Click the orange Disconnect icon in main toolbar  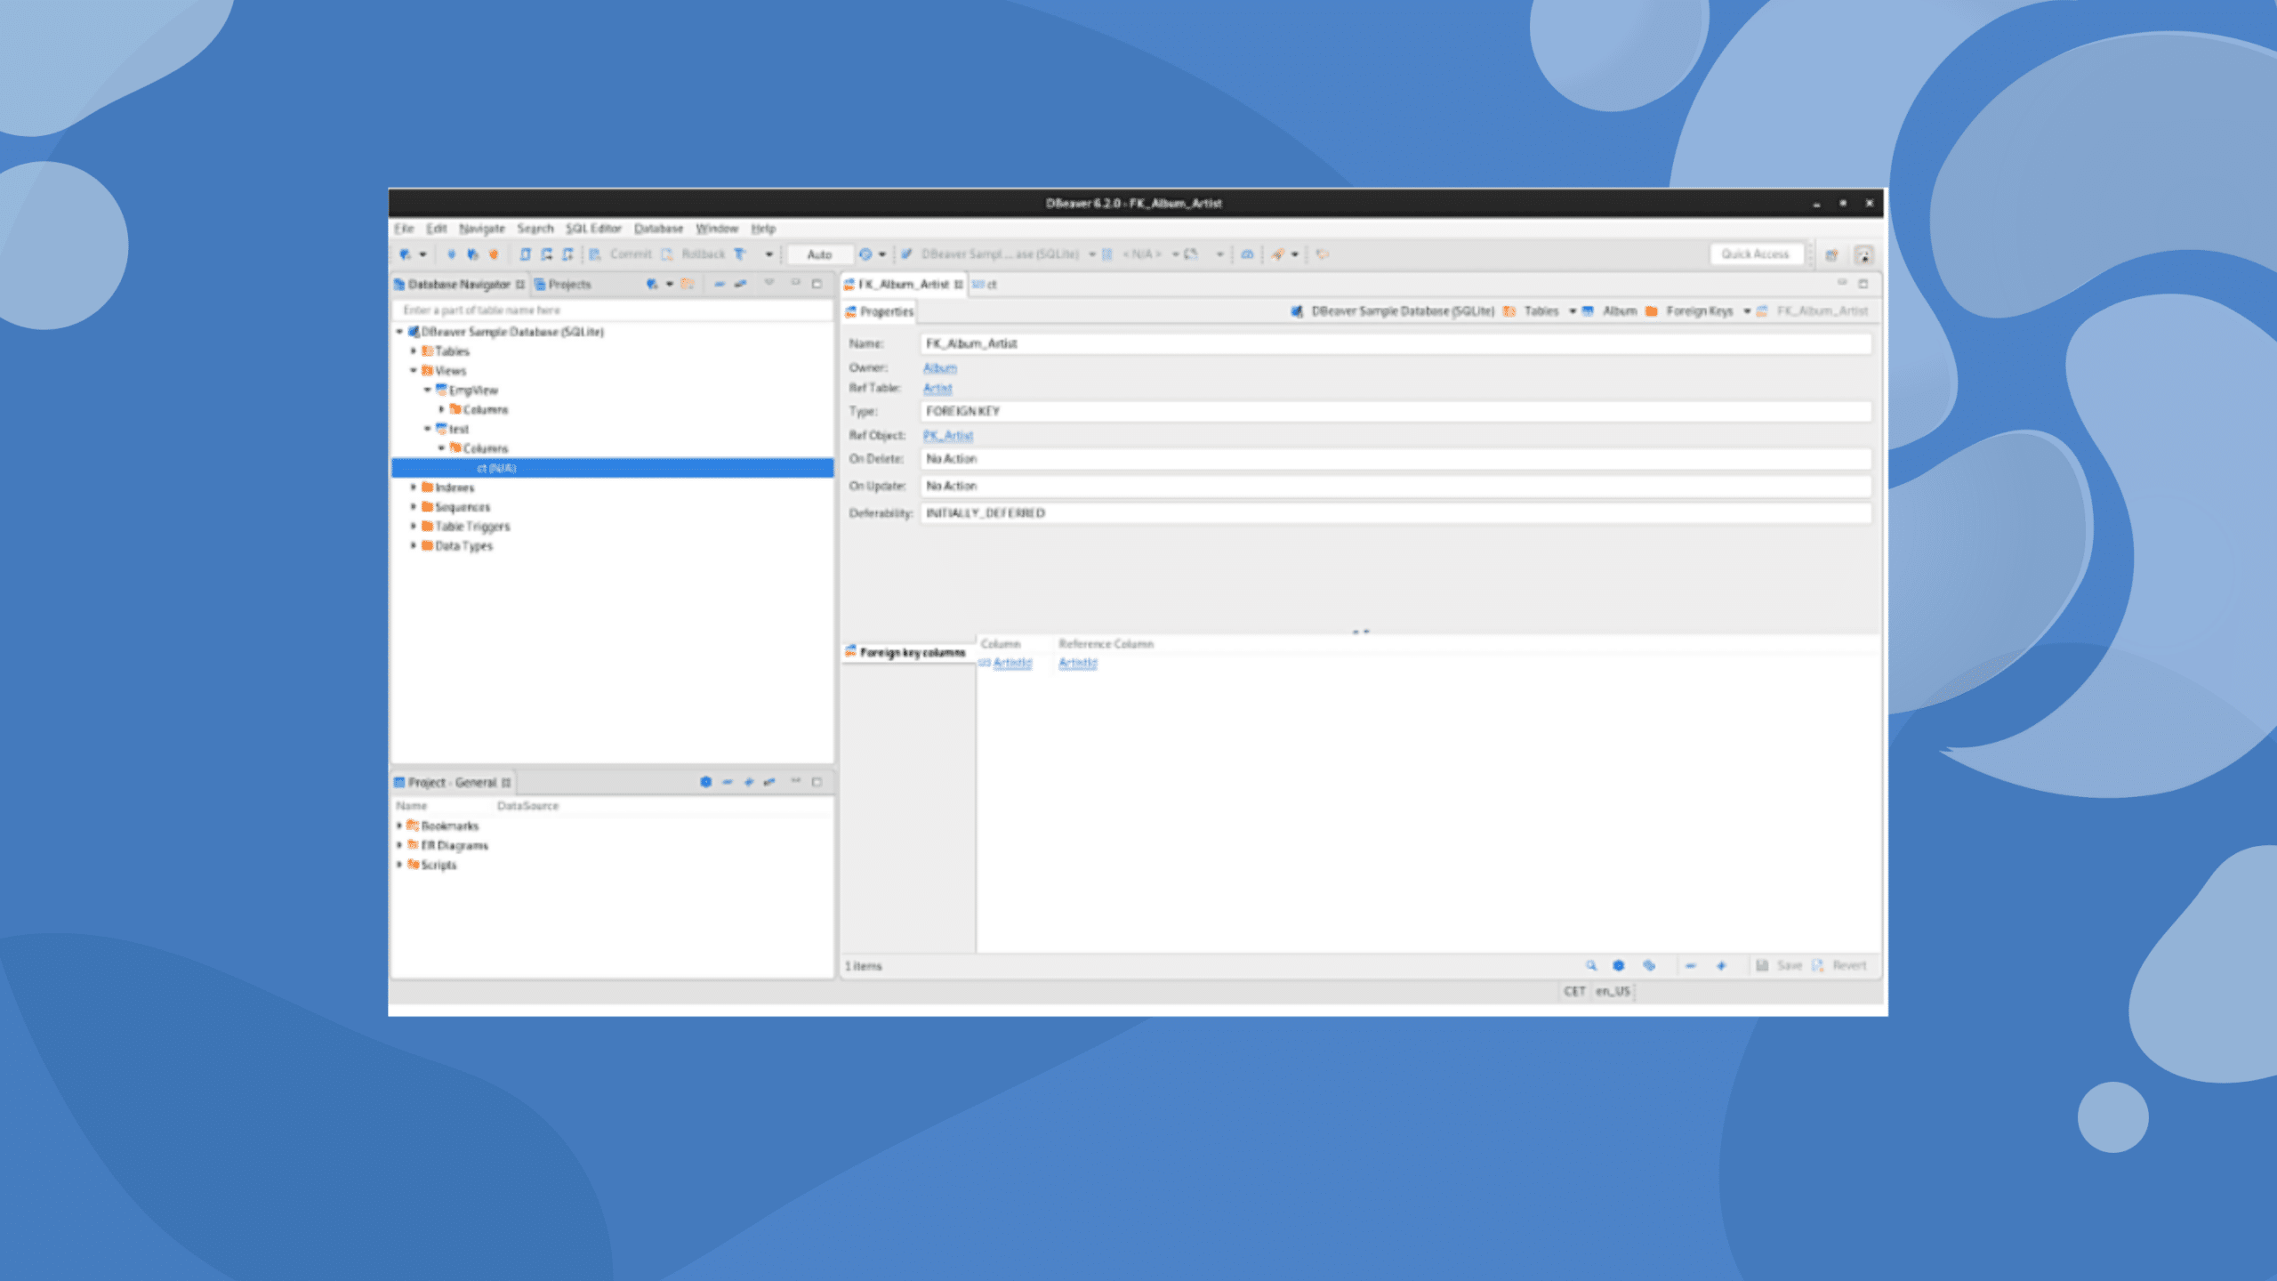click(x=494, y=254)
